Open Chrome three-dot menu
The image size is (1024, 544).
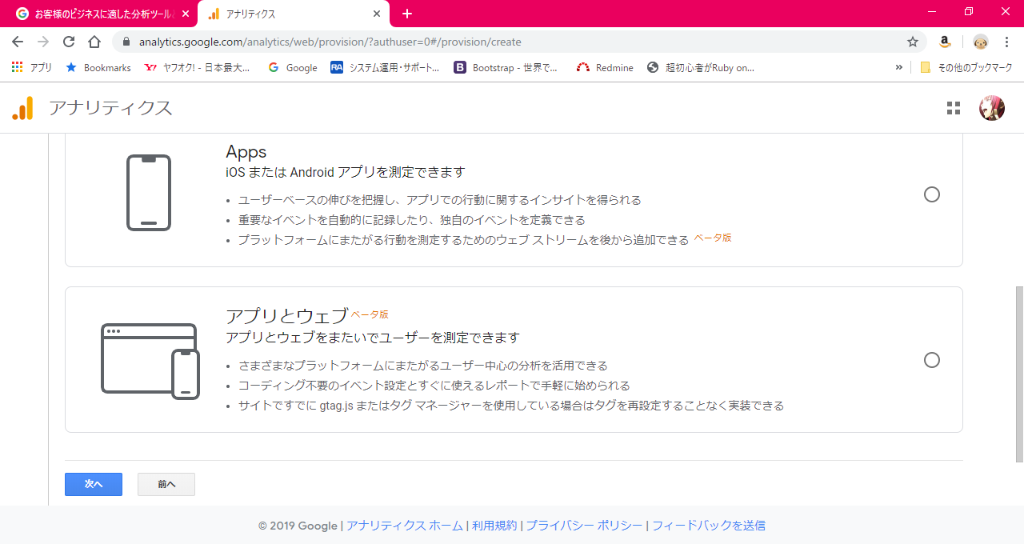[x=1006, y=42]
